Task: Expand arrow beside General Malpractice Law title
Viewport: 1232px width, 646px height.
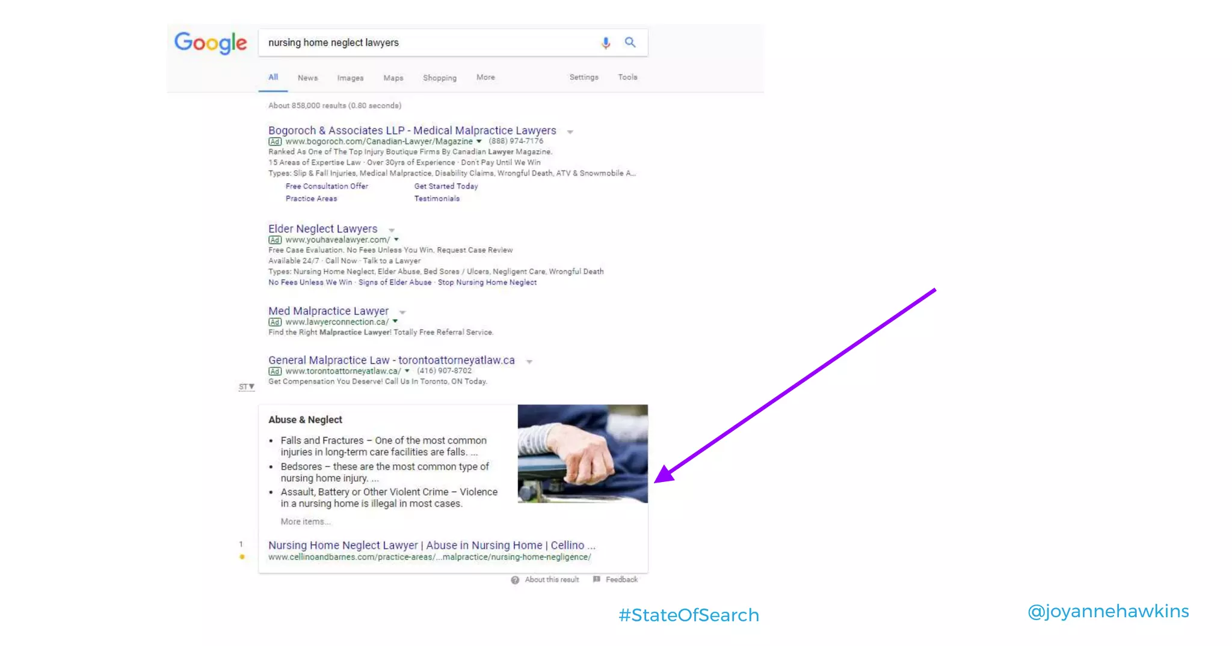Action: [529, 362]
